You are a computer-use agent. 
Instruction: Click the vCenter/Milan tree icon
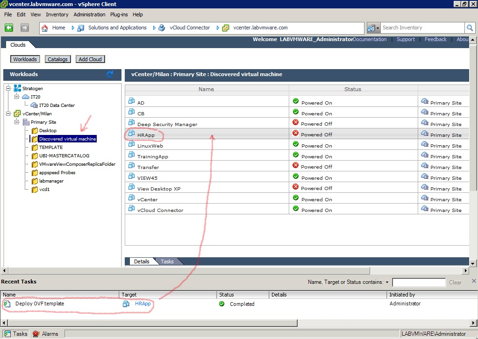pos(17,113)
